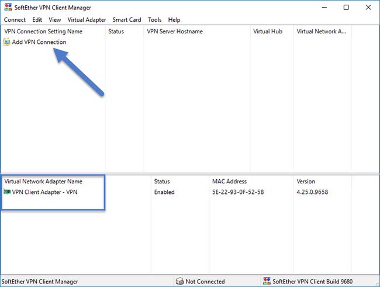Open the Smart Card menu
This screenshot has width=380, height=287.
127,20
